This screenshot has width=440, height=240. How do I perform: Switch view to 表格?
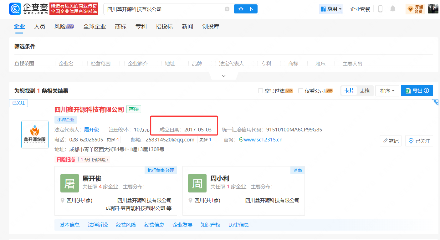[365, 91]
